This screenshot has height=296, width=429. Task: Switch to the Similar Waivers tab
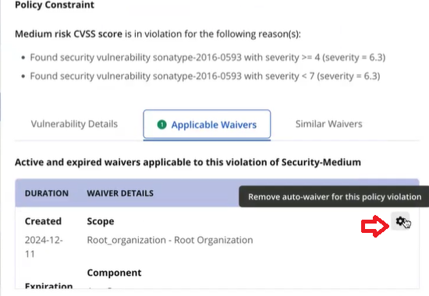328,124
